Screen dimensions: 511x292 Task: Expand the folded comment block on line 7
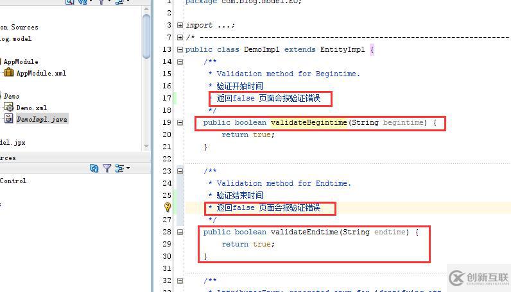click(x=180, y=37)
